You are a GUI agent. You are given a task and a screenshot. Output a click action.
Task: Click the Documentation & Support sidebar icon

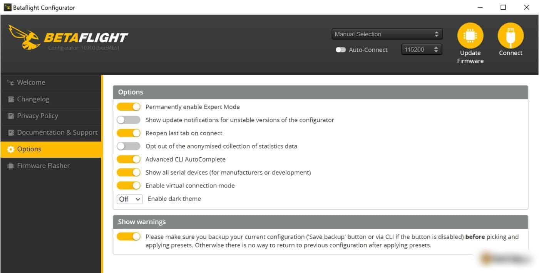tap(11, 132)
